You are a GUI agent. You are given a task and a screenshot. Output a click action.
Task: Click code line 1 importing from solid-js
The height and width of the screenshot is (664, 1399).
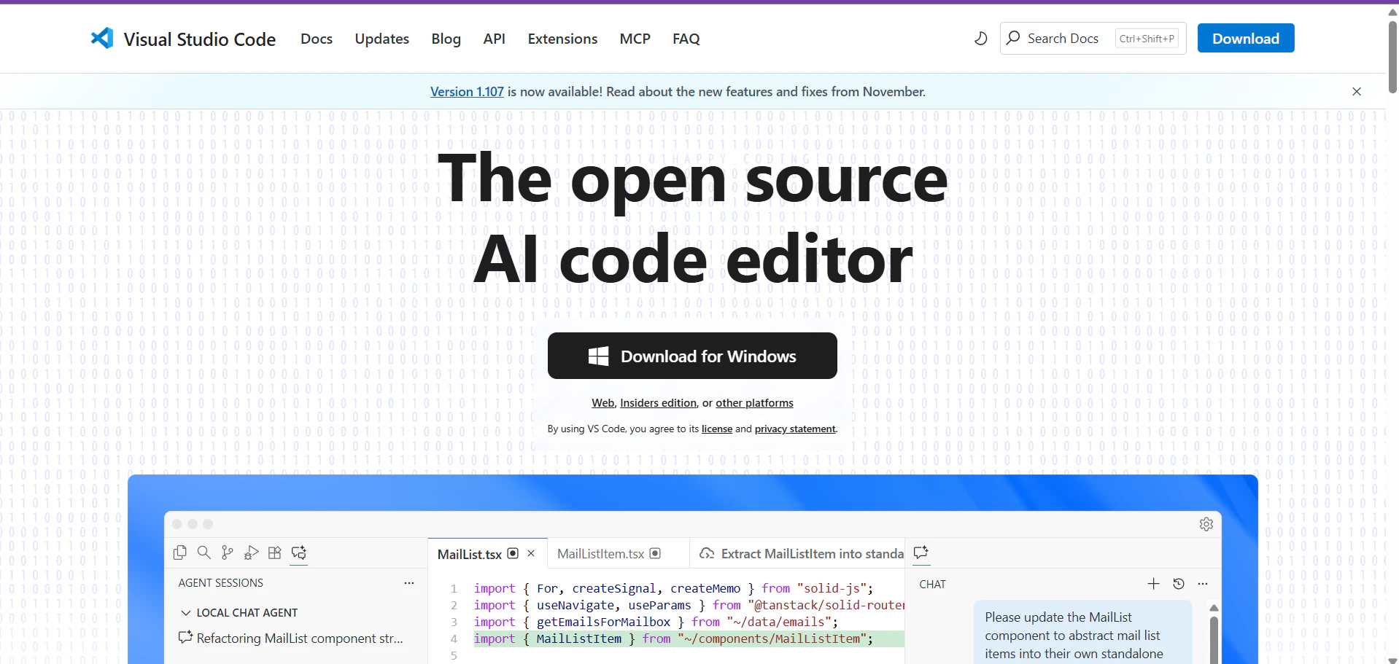[x=673, y=588]
